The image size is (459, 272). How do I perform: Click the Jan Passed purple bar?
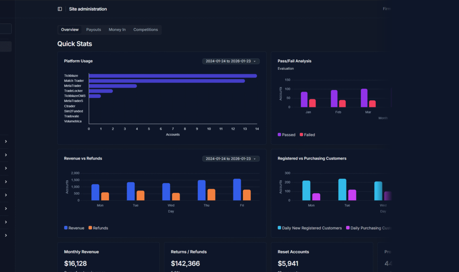click(x=304, y=100)
